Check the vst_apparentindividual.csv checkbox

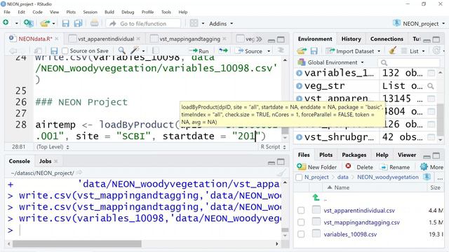[301, 211]
